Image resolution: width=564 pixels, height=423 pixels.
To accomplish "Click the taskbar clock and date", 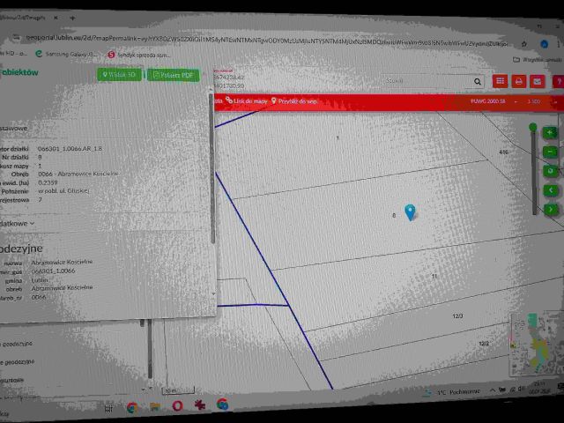I will (x=538, y=387).
